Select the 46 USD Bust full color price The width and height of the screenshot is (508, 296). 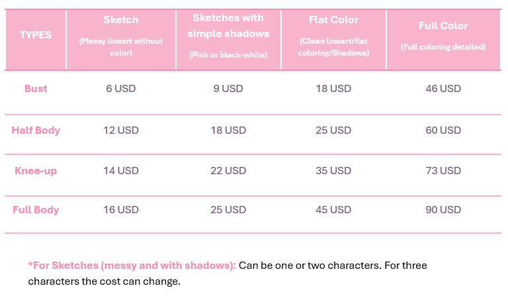pyautogui.click(x=443, y=89)
